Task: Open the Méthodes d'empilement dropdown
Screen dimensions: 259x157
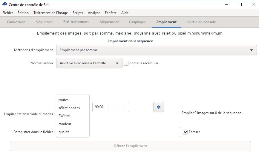Action: pyautogui.click(x=156, y=50)
